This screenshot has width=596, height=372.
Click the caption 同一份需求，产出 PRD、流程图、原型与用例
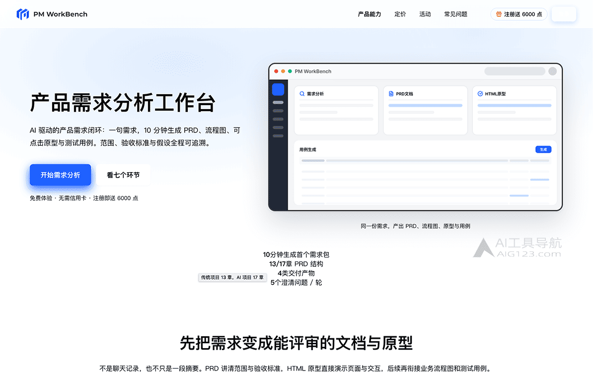pyautogui.click(x=415, y=226)
